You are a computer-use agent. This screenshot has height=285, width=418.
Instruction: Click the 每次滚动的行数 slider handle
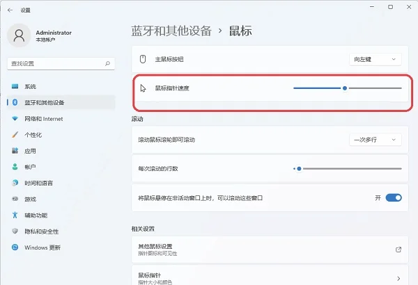pyautogui.click(x=299, y=168)
